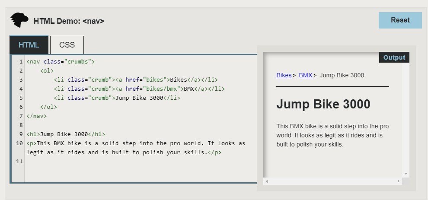Click code line 5 Jump Bike 3000 item
428x200 pixels.
coord(117,98)
